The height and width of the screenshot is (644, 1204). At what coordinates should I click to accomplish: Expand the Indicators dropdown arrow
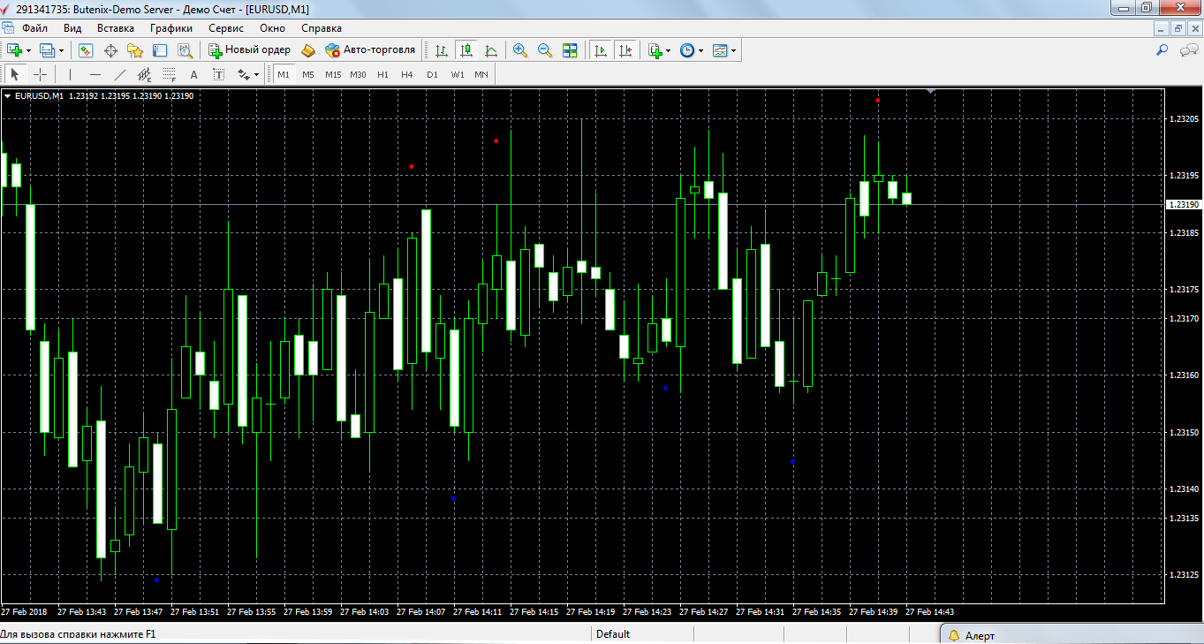point(669,50)
